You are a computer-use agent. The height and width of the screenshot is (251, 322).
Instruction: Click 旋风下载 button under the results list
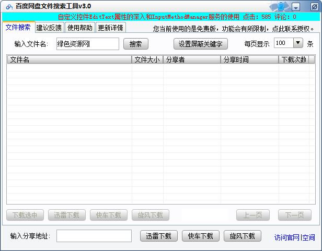(x=151, y=215)
